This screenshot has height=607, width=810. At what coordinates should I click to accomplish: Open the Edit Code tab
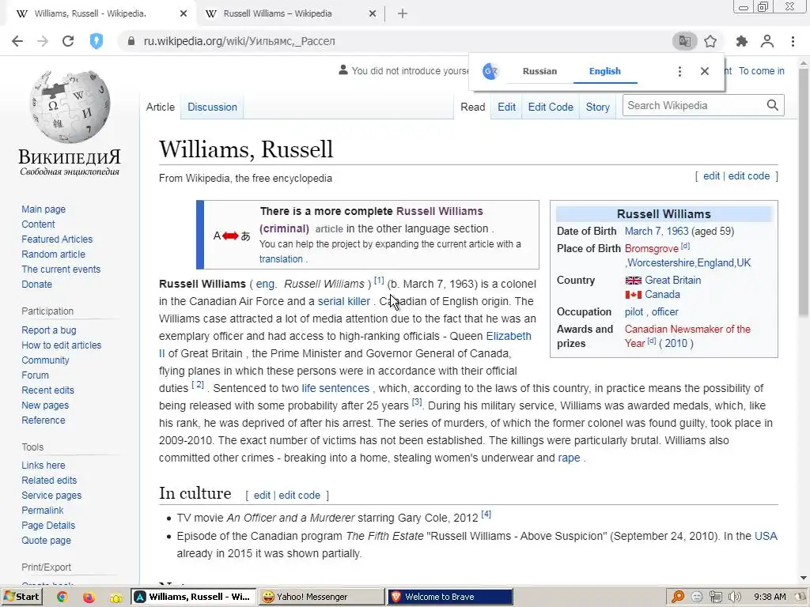(551, 107)
